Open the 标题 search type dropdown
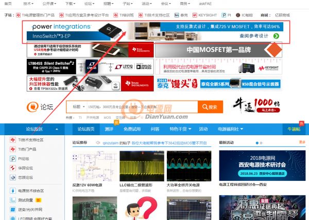 click(x=79, y=106)
